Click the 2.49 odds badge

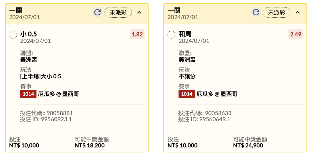[296, 34]
